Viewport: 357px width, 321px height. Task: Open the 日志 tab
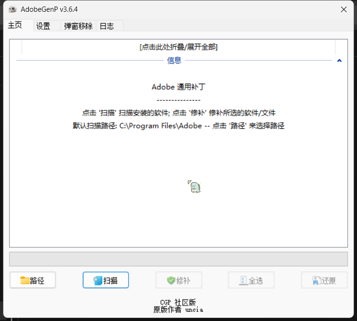(110, 26)
